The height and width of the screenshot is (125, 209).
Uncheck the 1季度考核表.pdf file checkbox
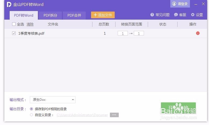click(x=14, y=33)
